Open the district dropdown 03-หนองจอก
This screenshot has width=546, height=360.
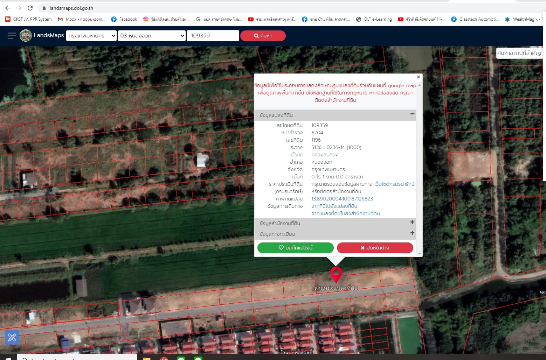tap(152, 36)
